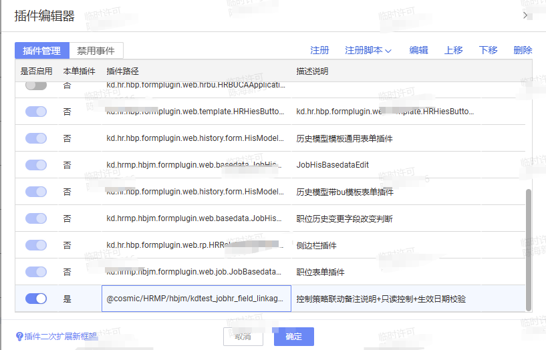Viewport: 546px width, 350px height.
Task: Click the plugin list vertical scrollbar
Action: (529, 250)
